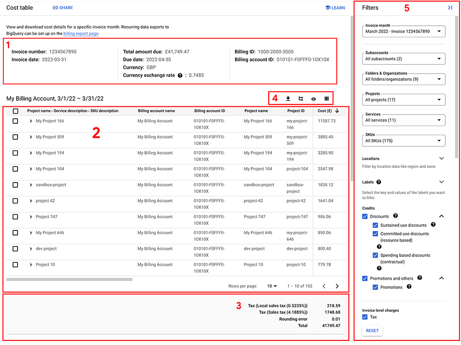Image resolution: width=461 pixels, height=345 pixels.
Task: Uncheck Sustained use discounts checkbox
Action: (x=375, y=225)
